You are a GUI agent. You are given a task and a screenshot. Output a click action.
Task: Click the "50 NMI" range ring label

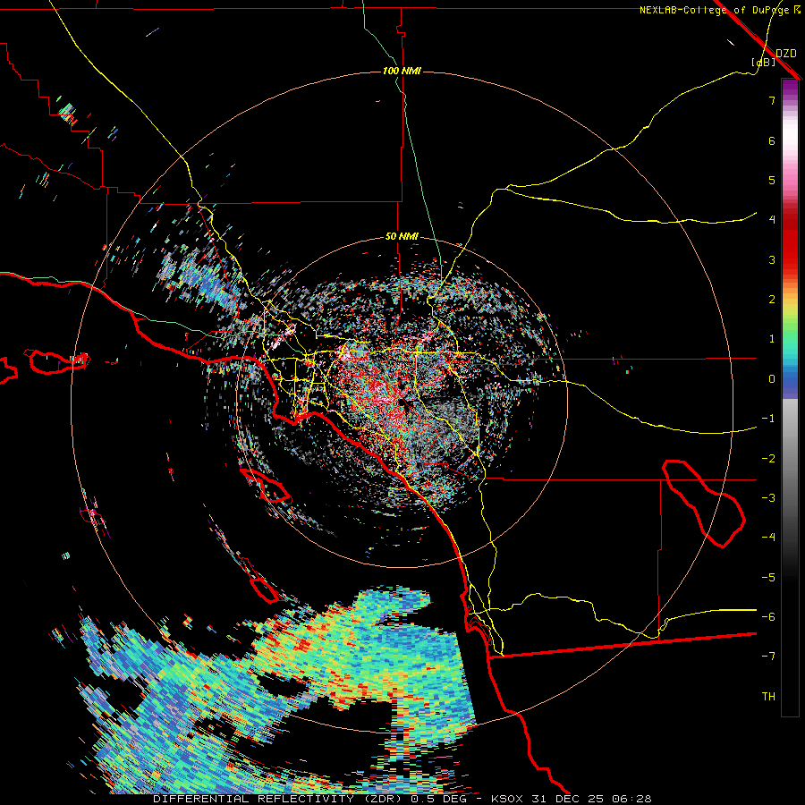tap(402, 237)
